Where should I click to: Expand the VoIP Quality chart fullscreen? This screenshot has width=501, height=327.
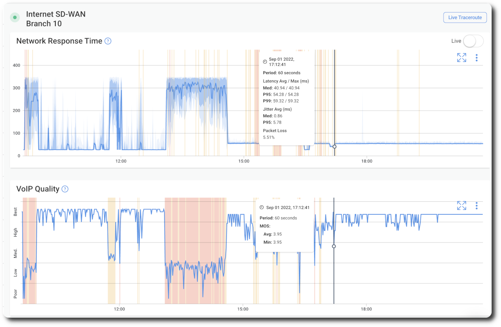pyautogui.click(x=461, y=206)
